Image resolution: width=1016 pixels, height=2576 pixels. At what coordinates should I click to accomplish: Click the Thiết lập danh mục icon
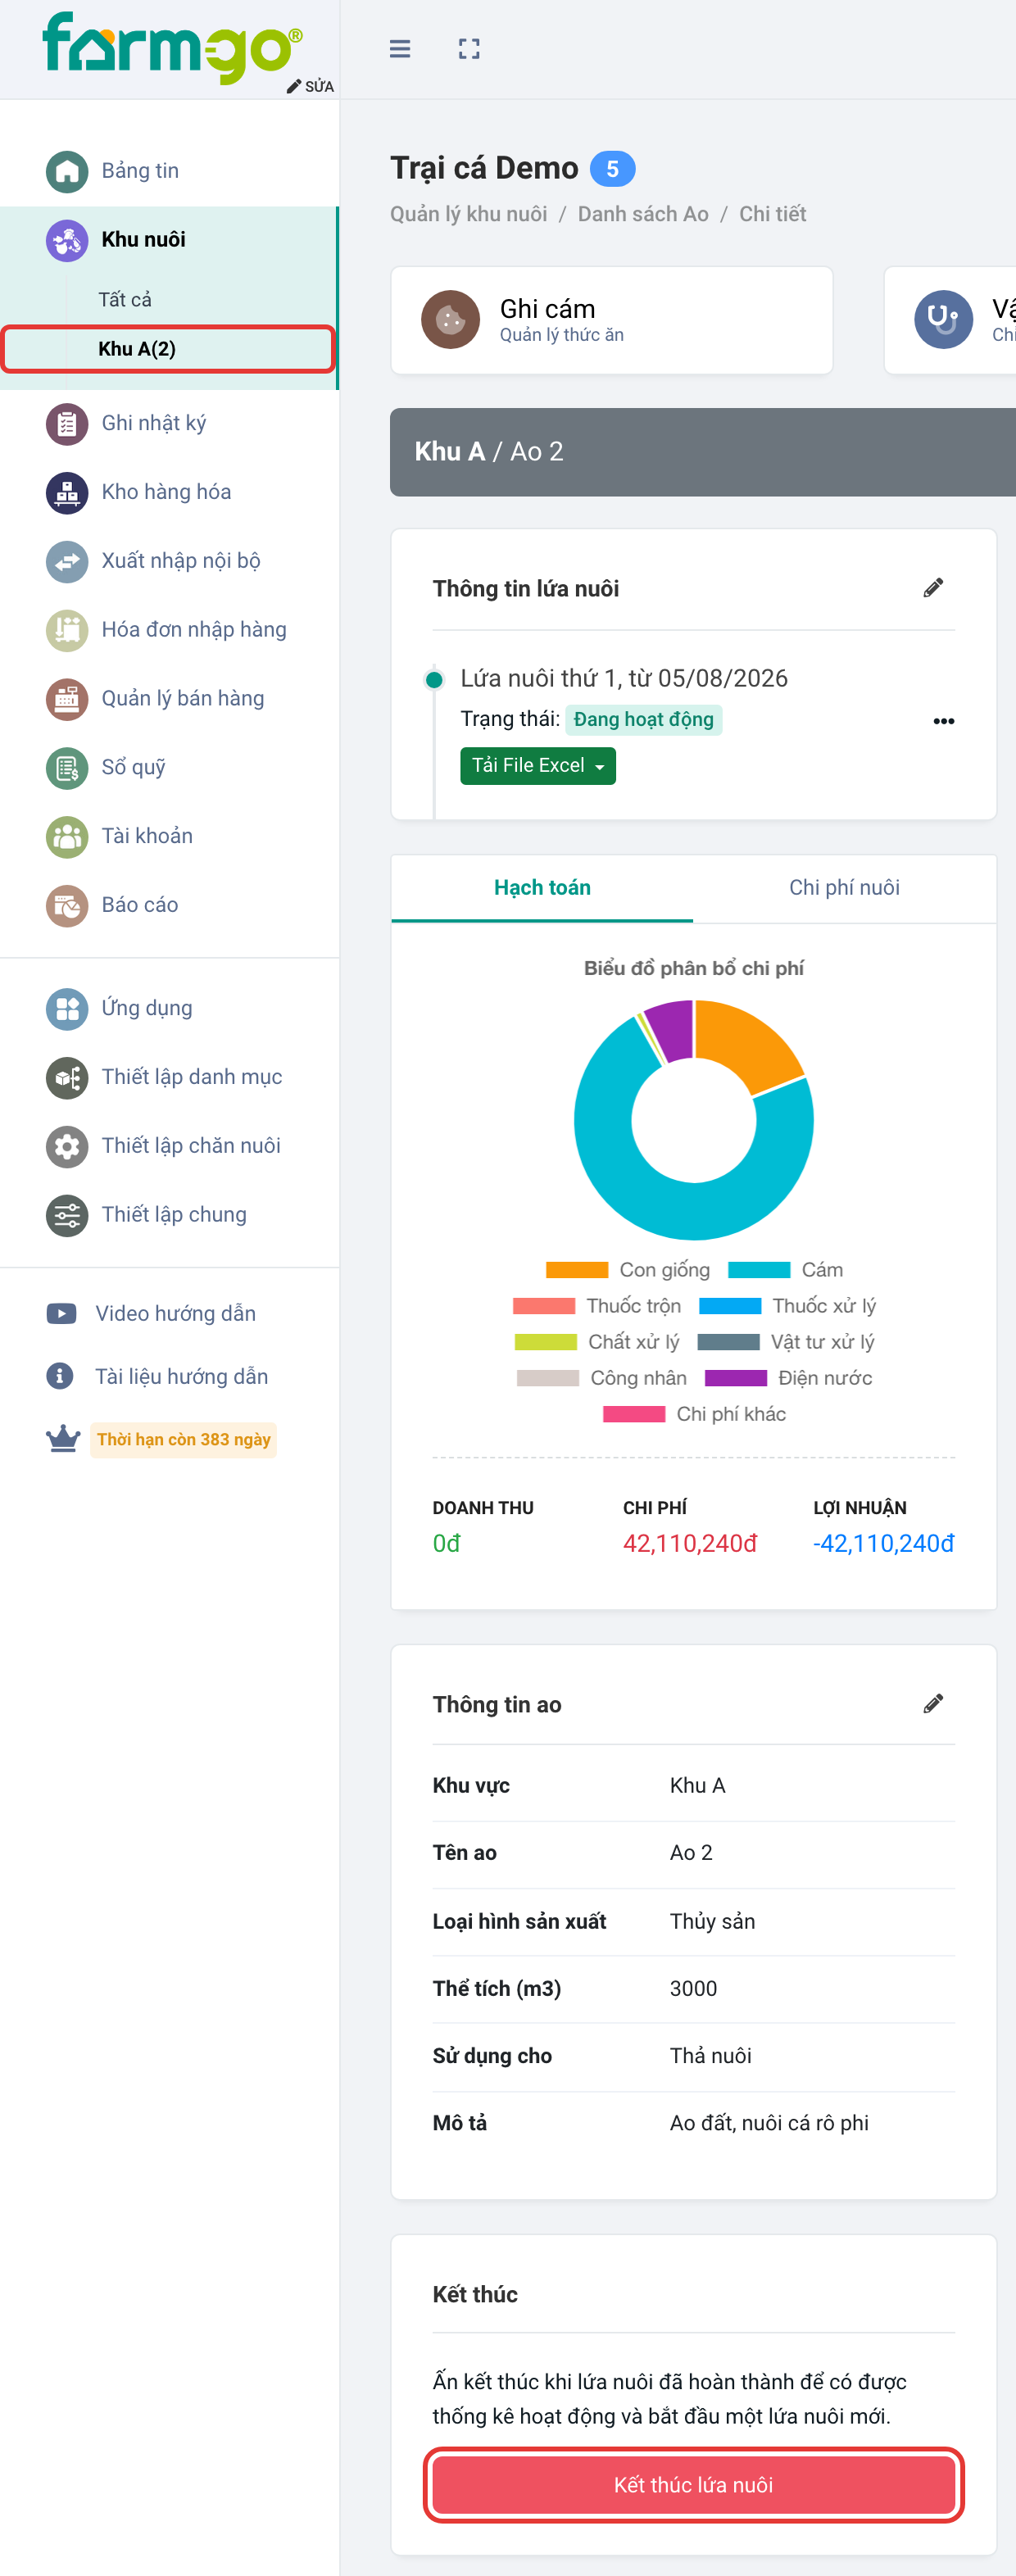click(x=67, y=1078)
